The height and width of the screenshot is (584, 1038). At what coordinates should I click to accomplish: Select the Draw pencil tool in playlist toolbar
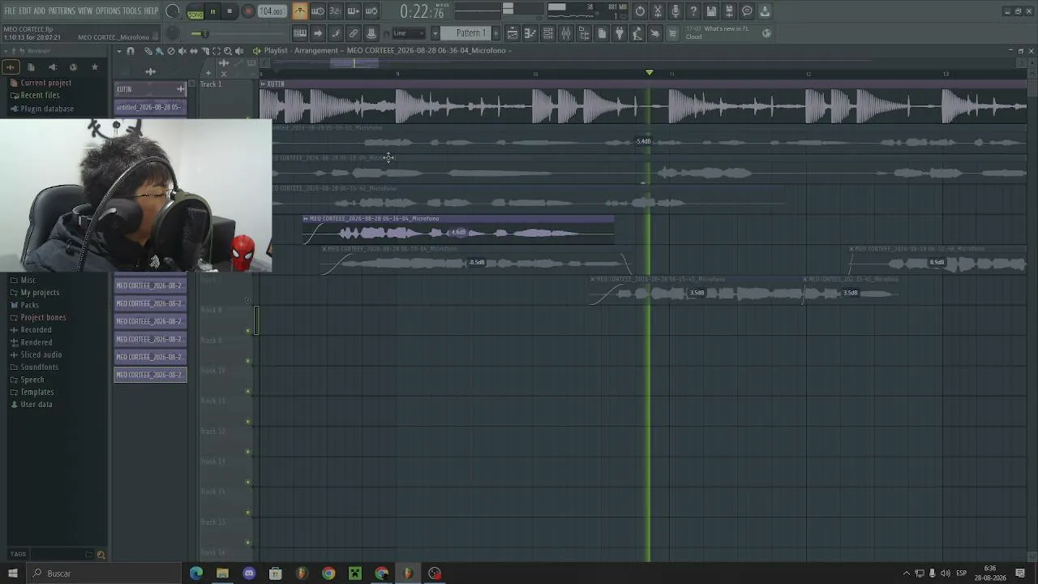[148, 50]
